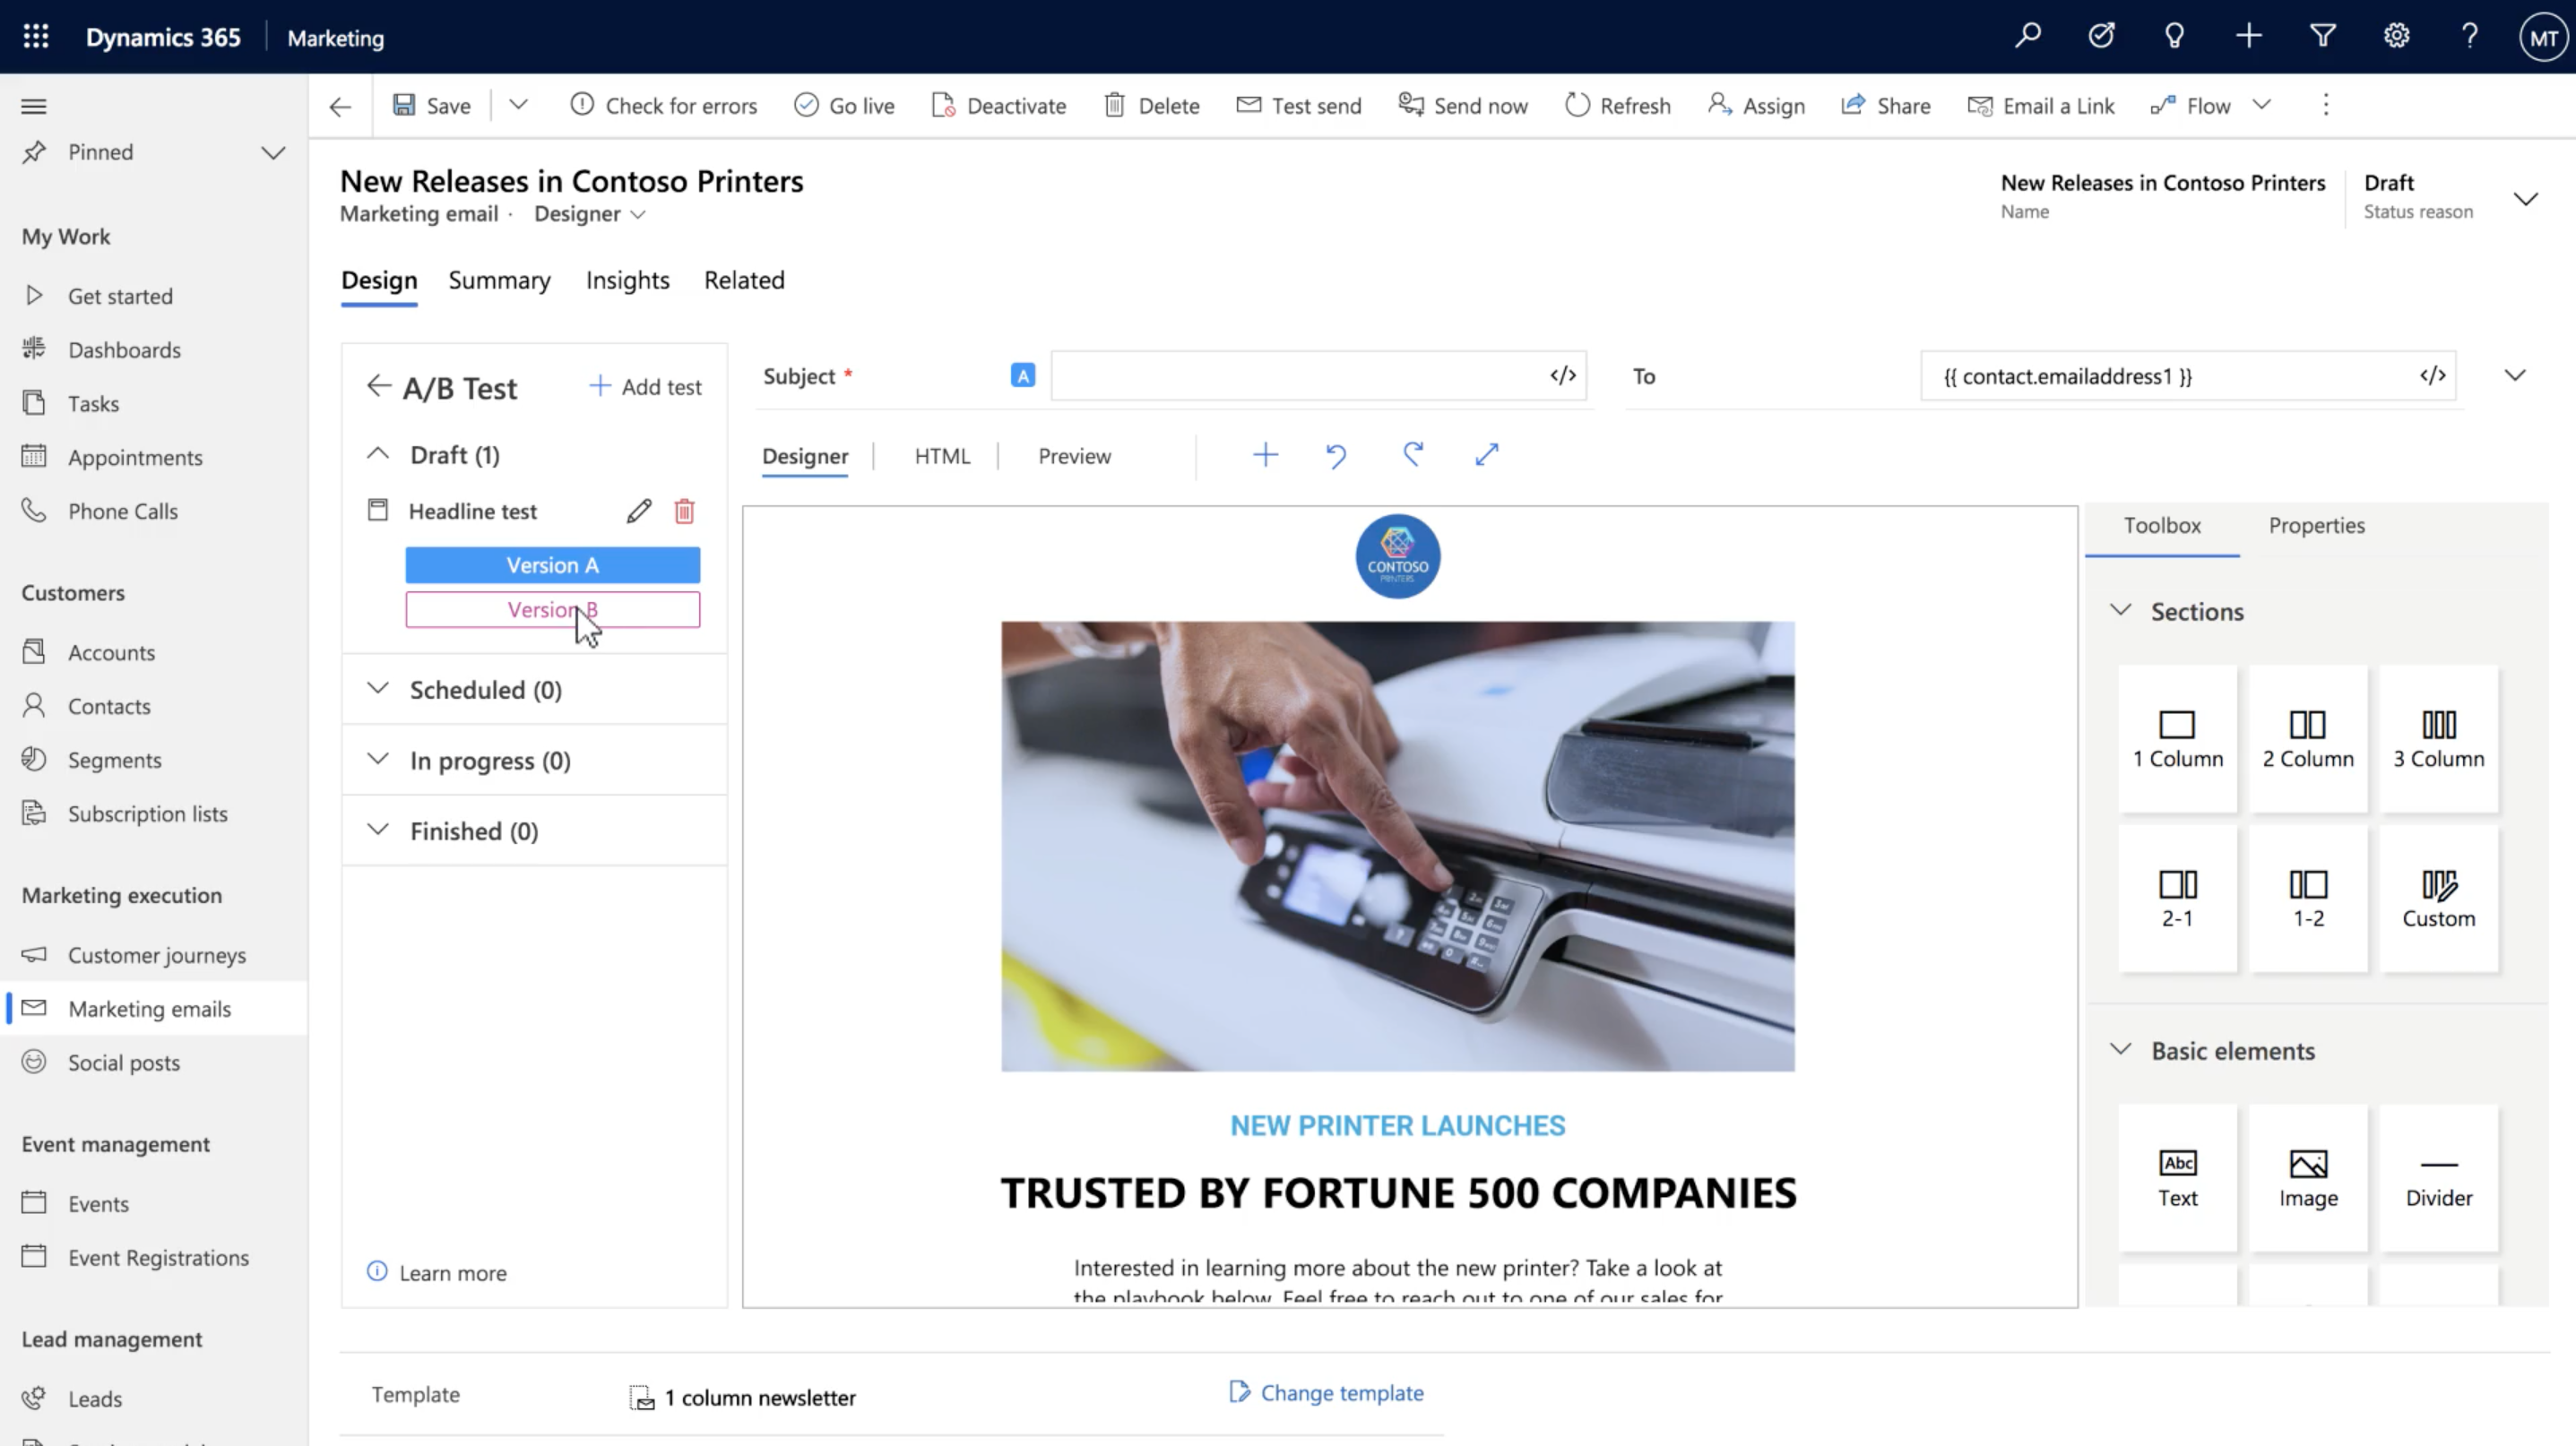Screen dimensions: 2576x1446
Task: Switch to the HTML editor tab
Action: point(942,457)
